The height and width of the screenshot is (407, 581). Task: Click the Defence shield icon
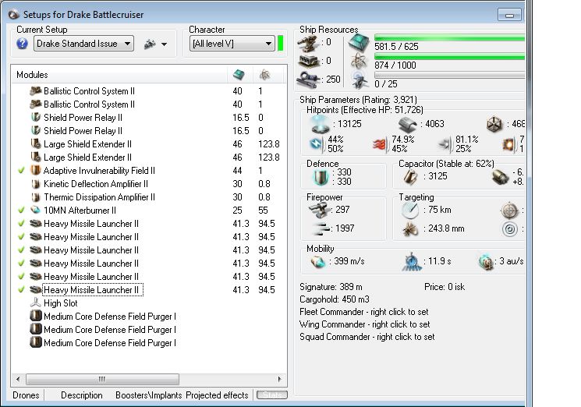pyautogui.click(x=320, y=178)
